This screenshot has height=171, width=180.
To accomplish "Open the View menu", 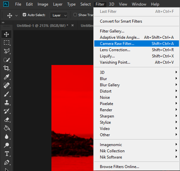I will click(x=123, y=4).
